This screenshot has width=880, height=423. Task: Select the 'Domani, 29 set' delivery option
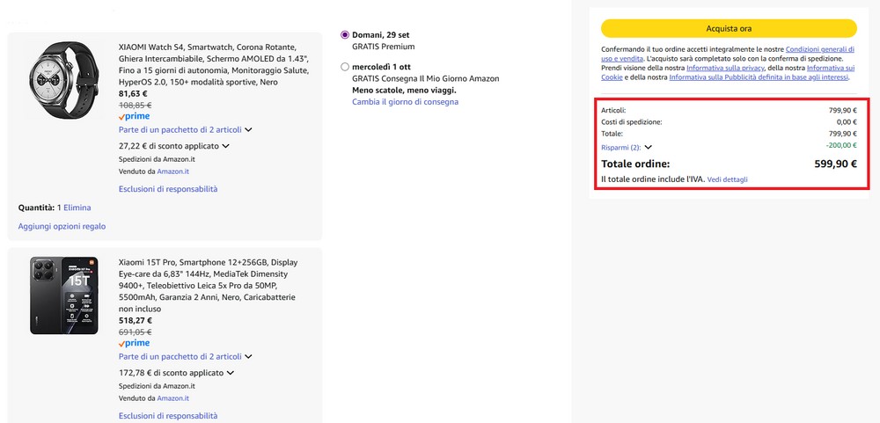tap(345, 34)
